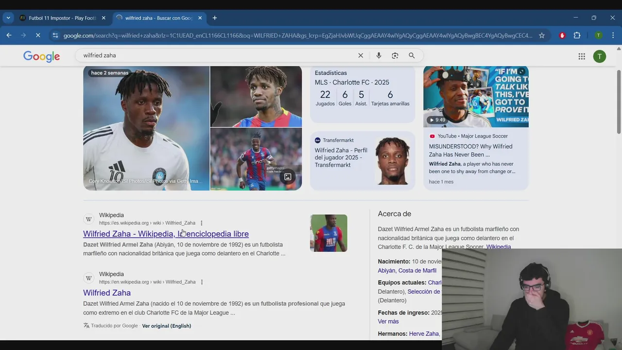Click the Google search box text
This screenshot has width=622, height=350.
[100, 55]
